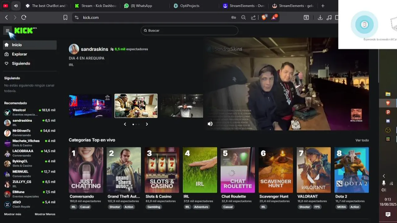Viewport: 397px width, 223px height.
Task: Click the zoom magnifier in address bar
Action: [x=243, y=18]
